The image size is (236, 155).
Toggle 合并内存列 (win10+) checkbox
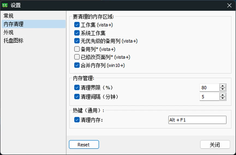tap(77, 65)
